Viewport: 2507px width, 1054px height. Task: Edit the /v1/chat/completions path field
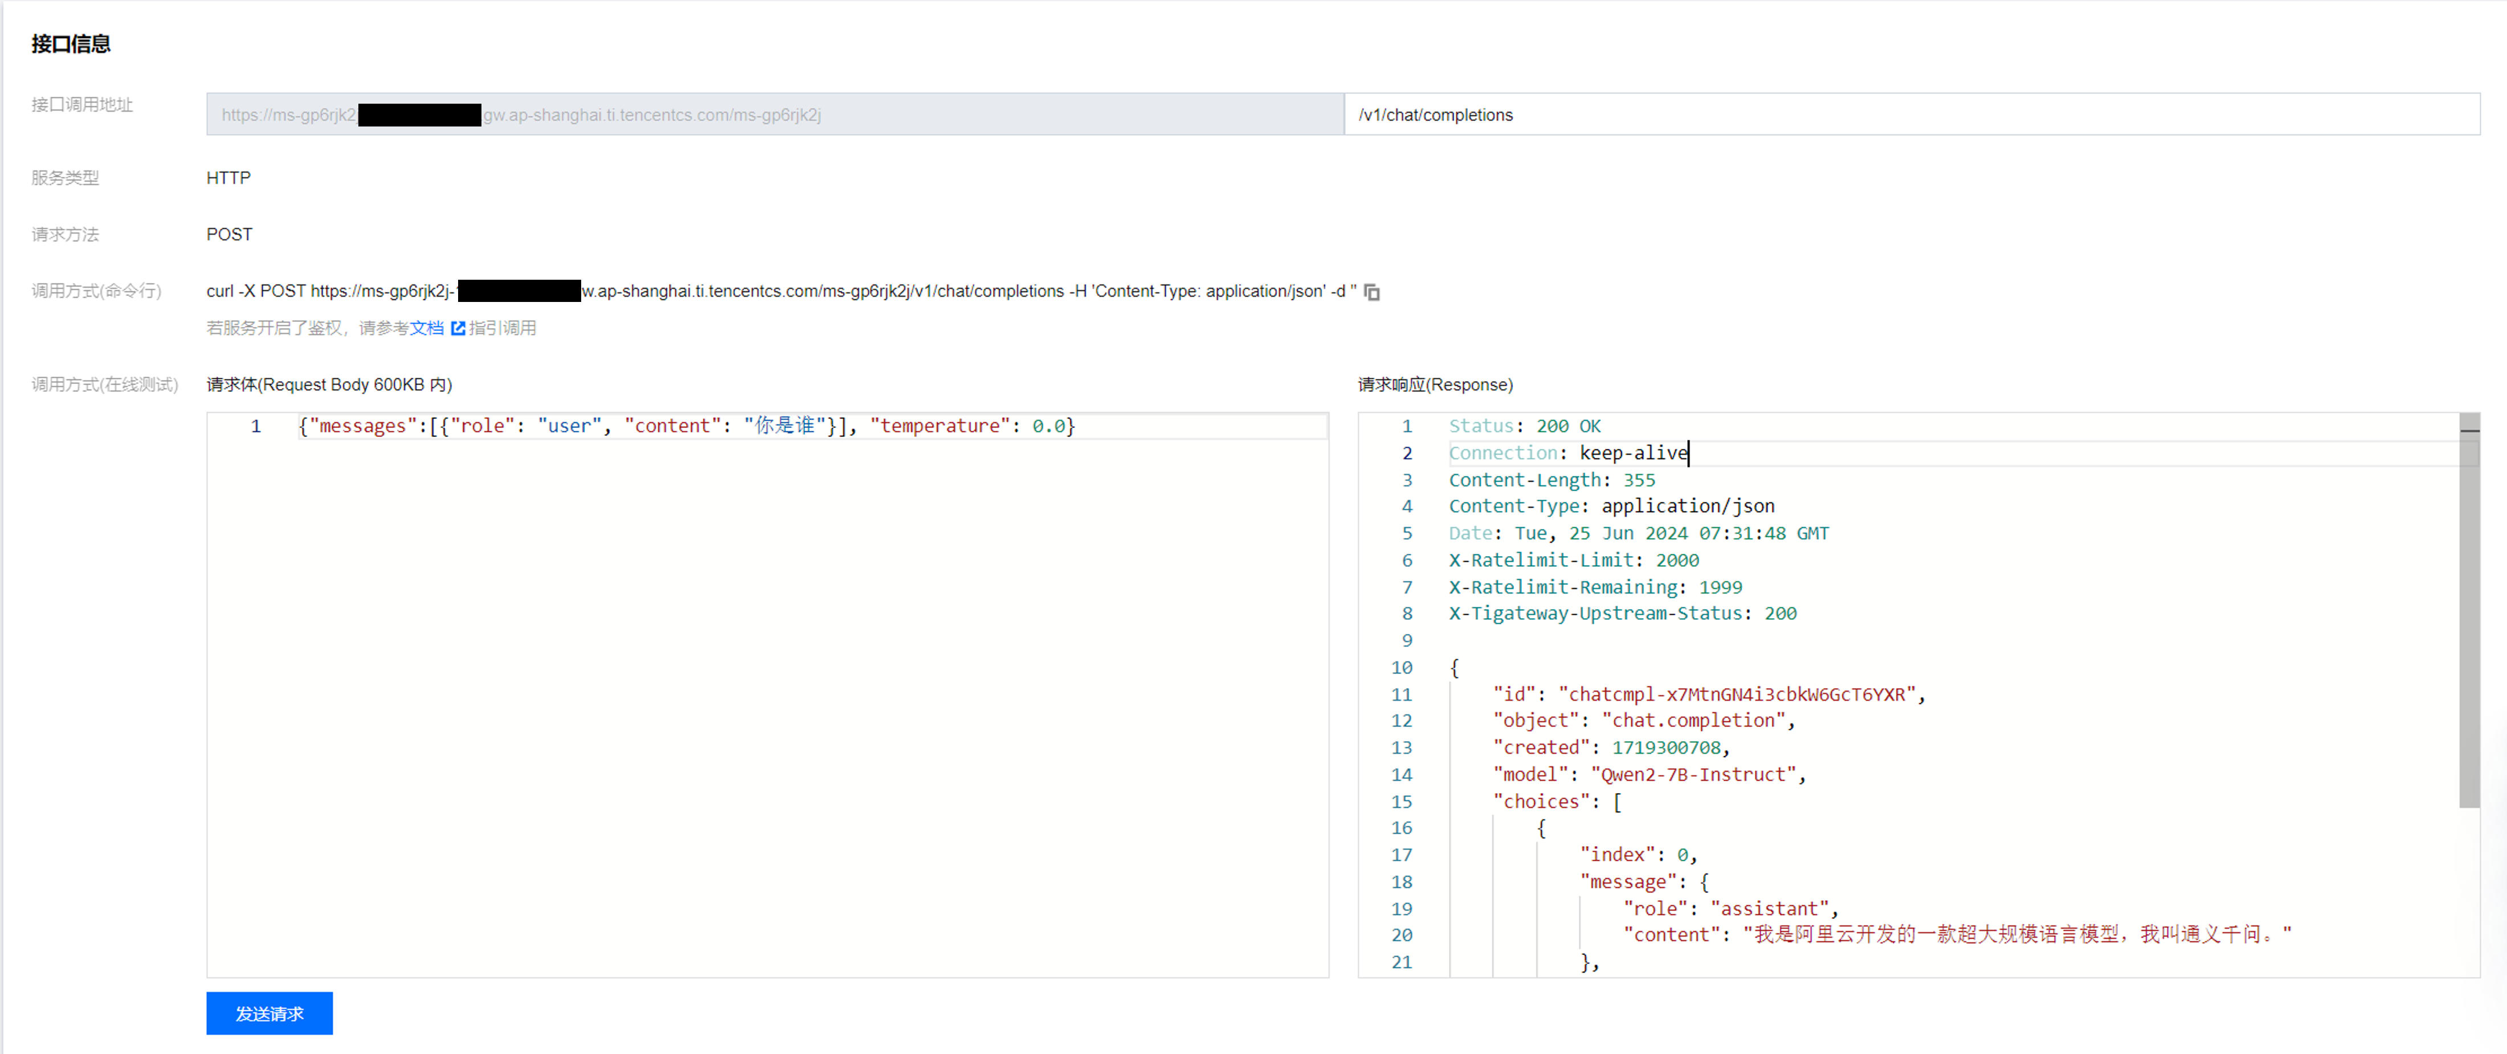(1912, 115)
